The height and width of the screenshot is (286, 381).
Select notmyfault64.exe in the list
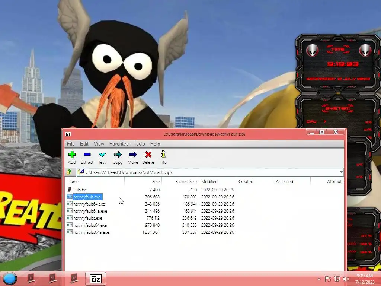(x=89, y=204)
